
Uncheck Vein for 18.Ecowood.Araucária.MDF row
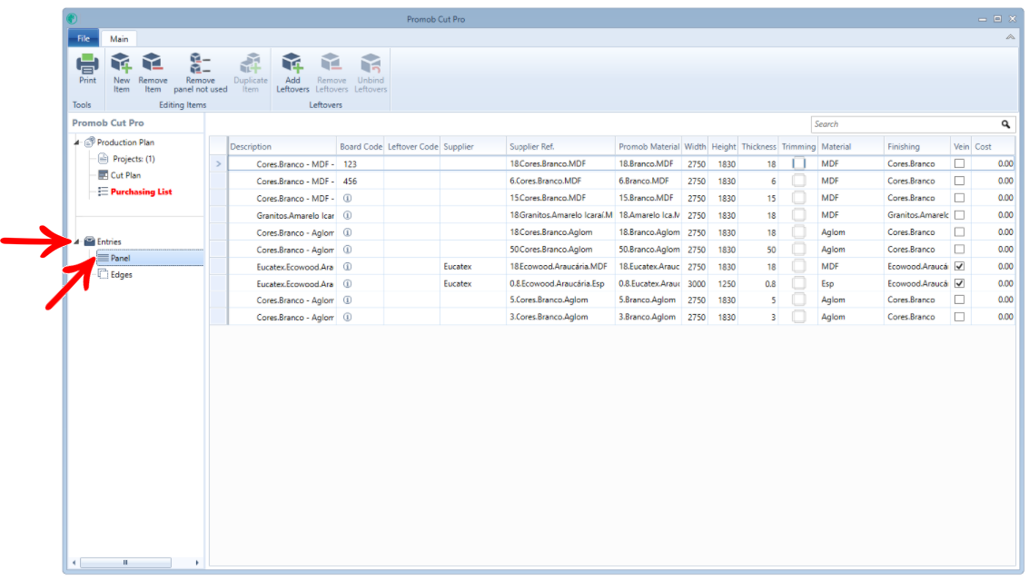pos(959,266)
